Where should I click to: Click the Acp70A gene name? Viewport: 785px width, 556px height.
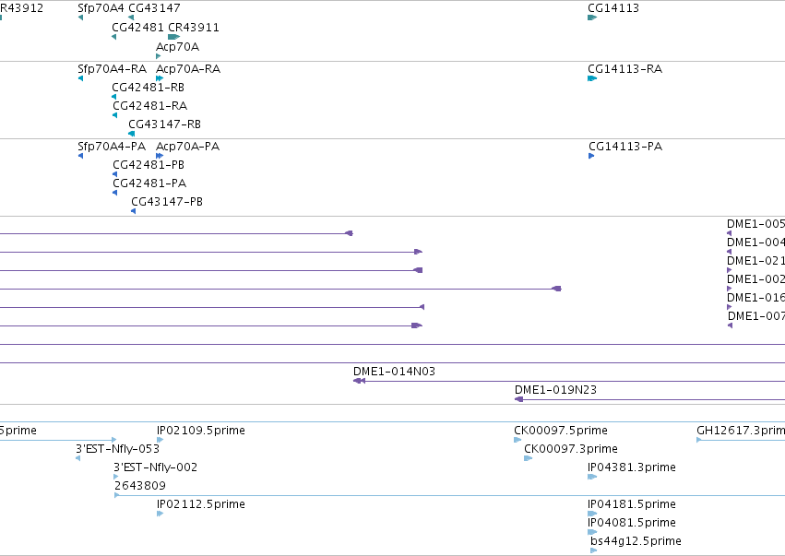tap(178, 46)
